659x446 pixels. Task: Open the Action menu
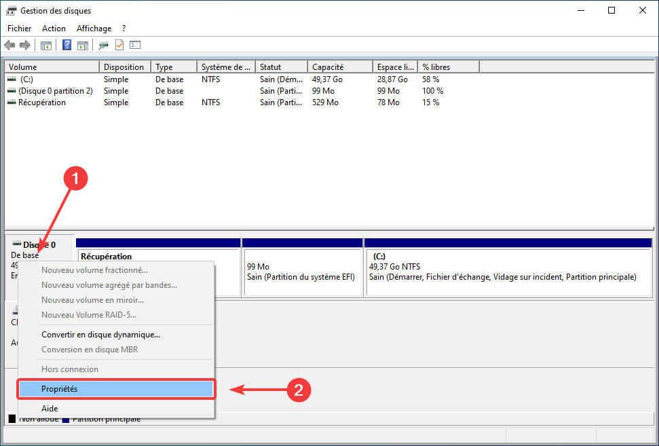click(x=54, y=29)
